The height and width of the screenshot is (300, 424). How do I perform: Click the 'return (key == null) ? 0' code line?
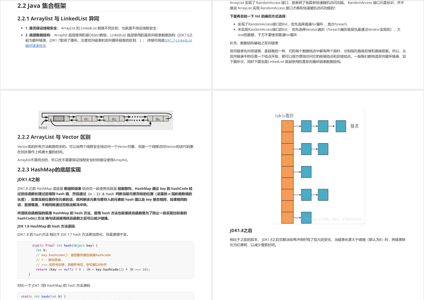(93, 270)
